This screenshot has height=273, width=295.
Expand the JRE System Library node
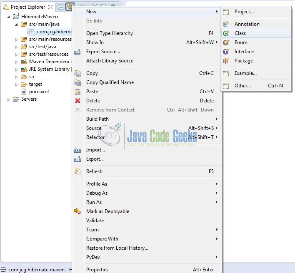click(16, 69)
